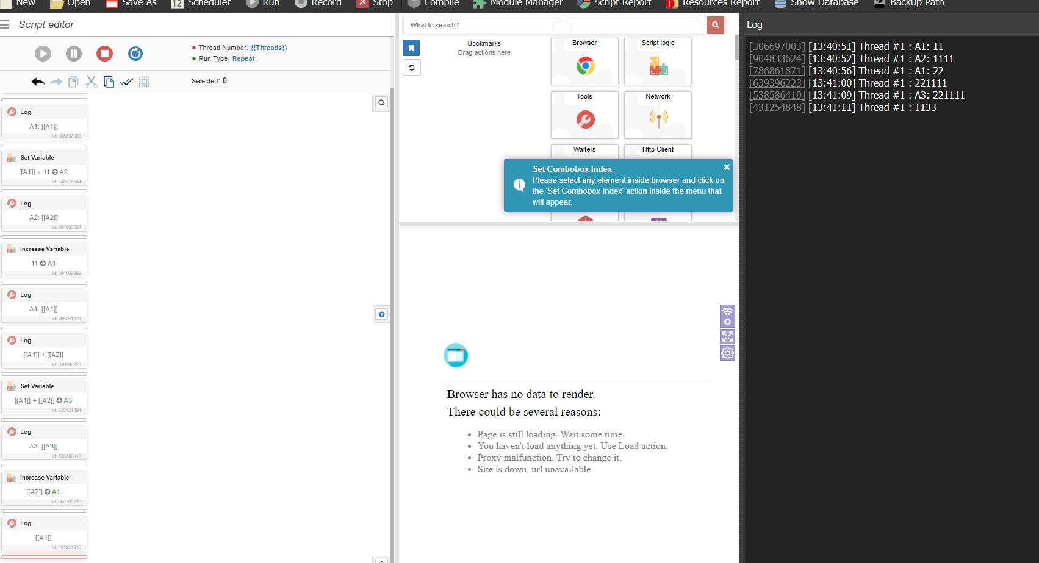
Task: Click the Play script button
Action: click(x=43, y=54)
